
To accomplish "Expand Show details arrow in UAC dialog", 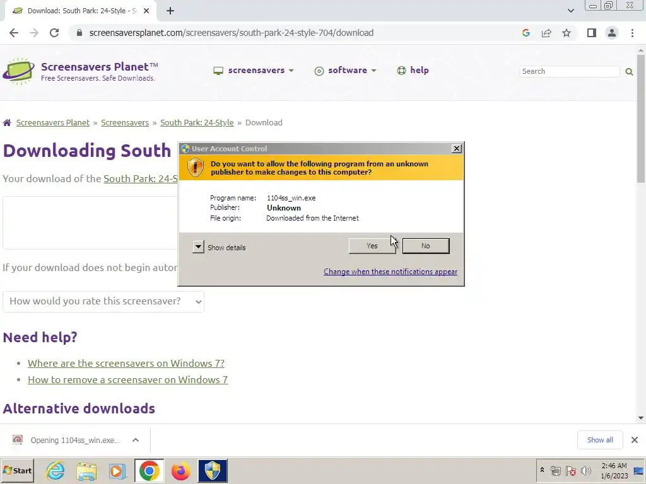I will (x=198, y=247).
